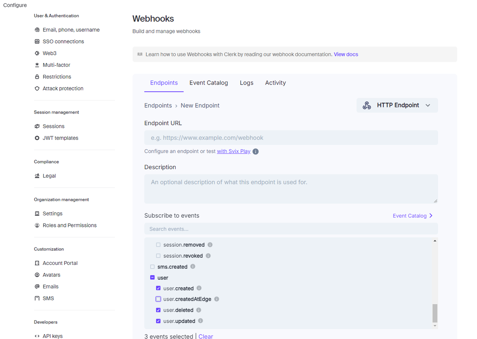Click the '3 events selected' text
This screenshot has height=339, width=477.
coord(169,336)
